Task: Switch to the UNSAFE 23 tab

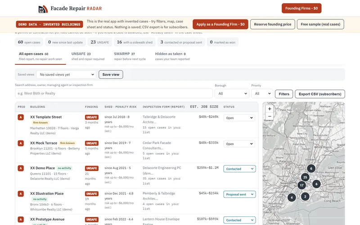Action: [88, 56]
